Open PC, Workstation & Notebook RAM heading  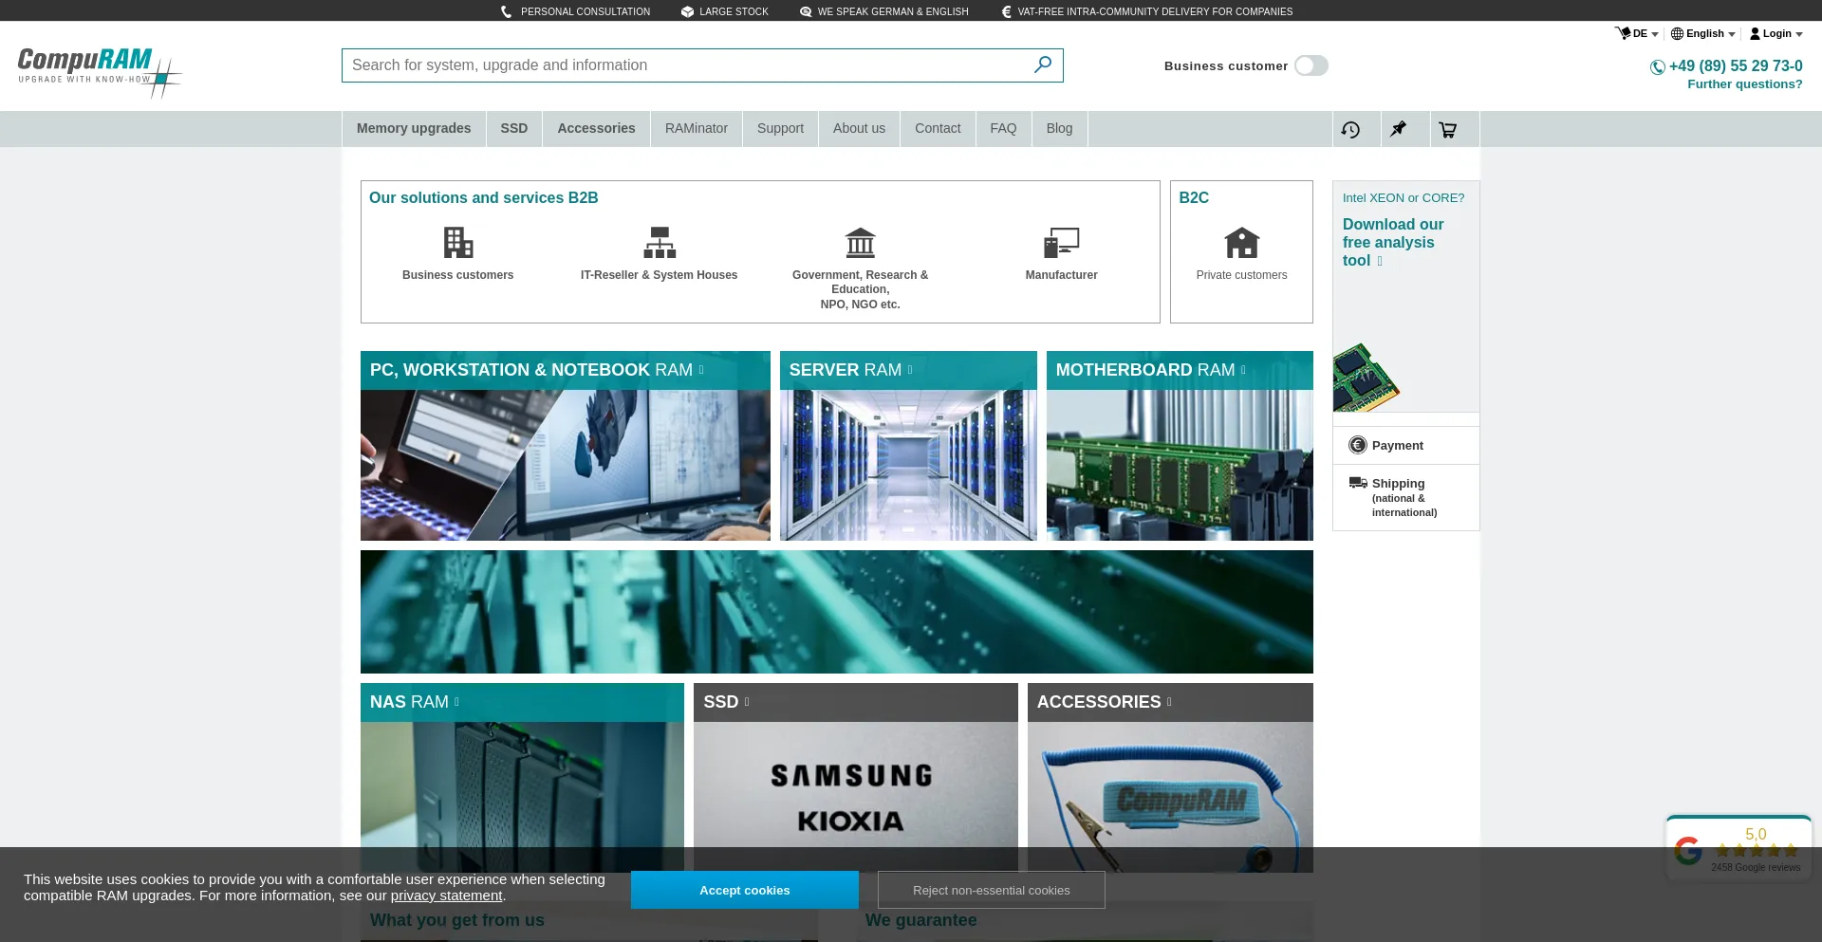(x=536, y=370)
